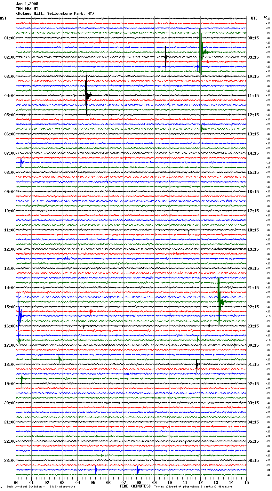Screen dimensions: 272x491
Task: Click the 11:15 UTC row label
Action: coord(253,96)
